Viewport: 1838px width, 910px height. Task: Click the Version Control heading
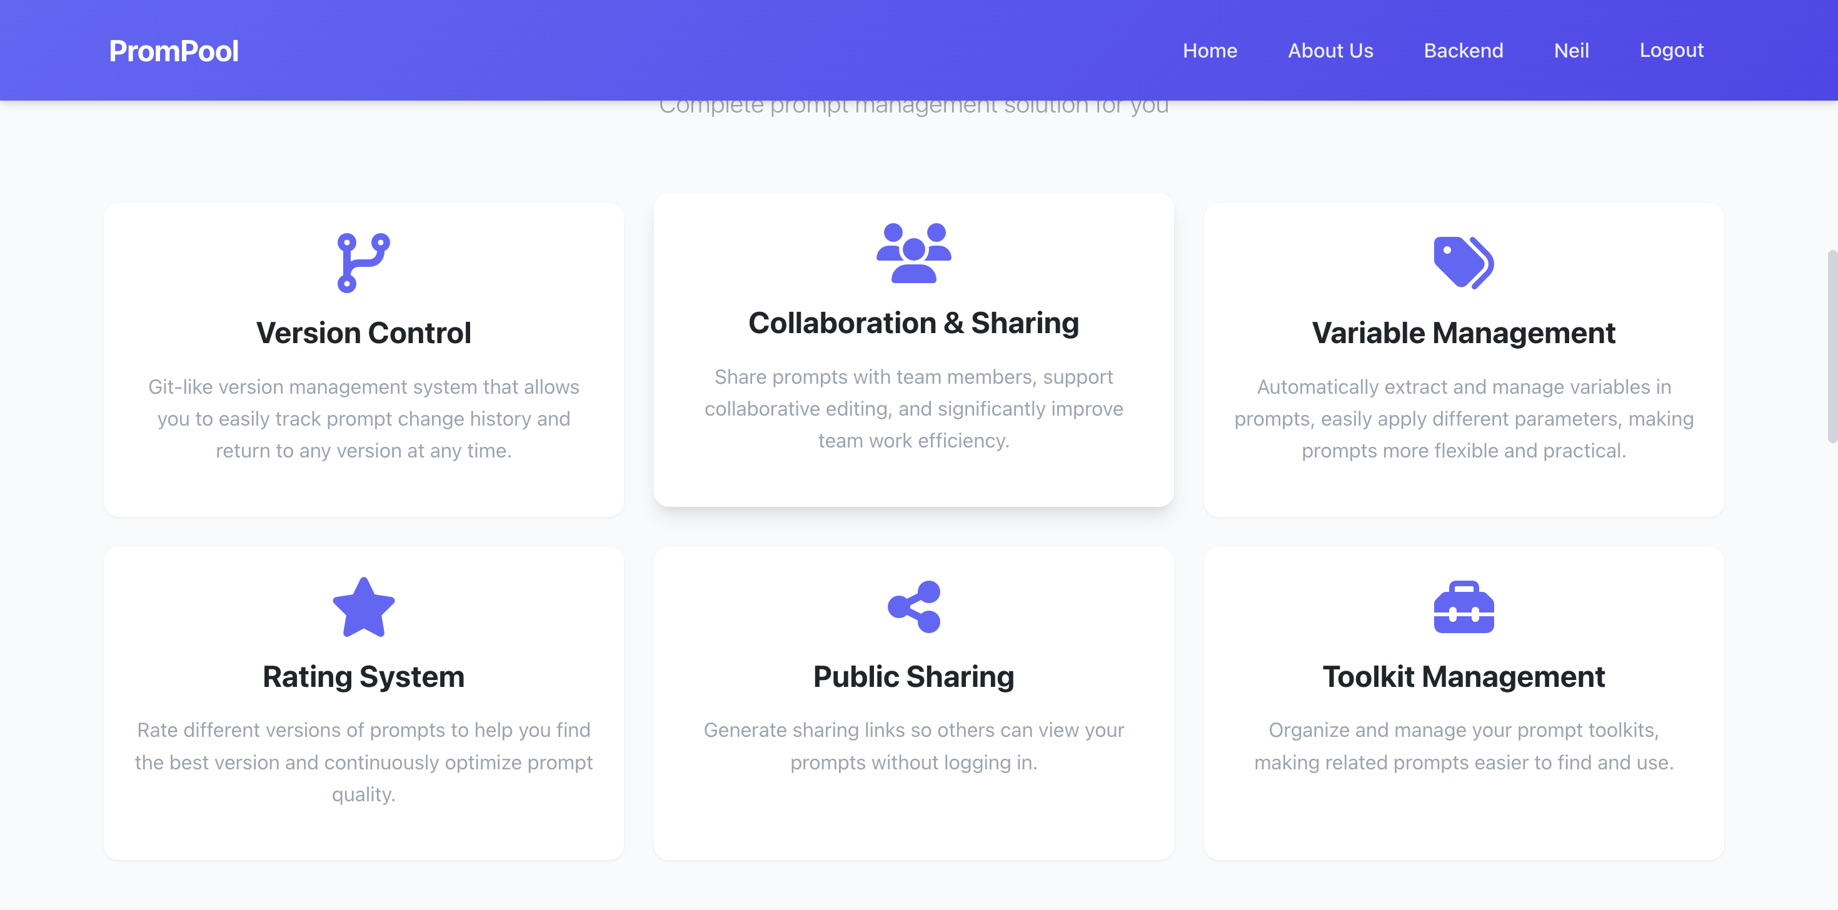[363, 333]
